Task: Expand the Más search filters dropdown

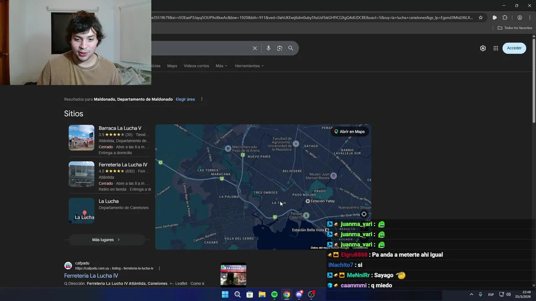Action: point(222,66)
